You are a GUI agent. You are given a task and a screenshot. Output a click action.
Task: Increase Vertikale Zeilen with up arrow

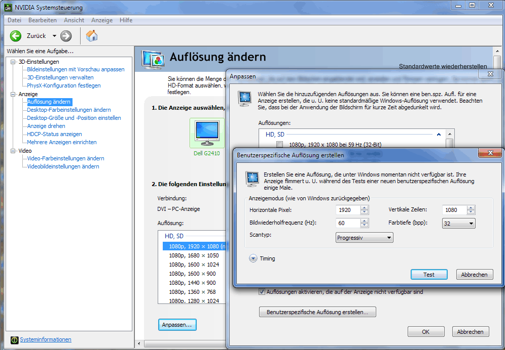point(471,207)
